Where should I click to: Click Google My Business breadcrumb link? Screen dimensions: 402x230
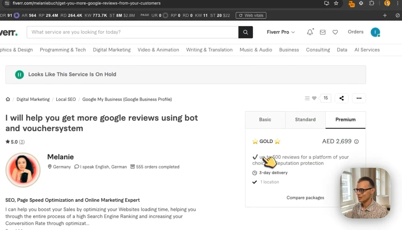pyautogui.click(x=127, y=99)
